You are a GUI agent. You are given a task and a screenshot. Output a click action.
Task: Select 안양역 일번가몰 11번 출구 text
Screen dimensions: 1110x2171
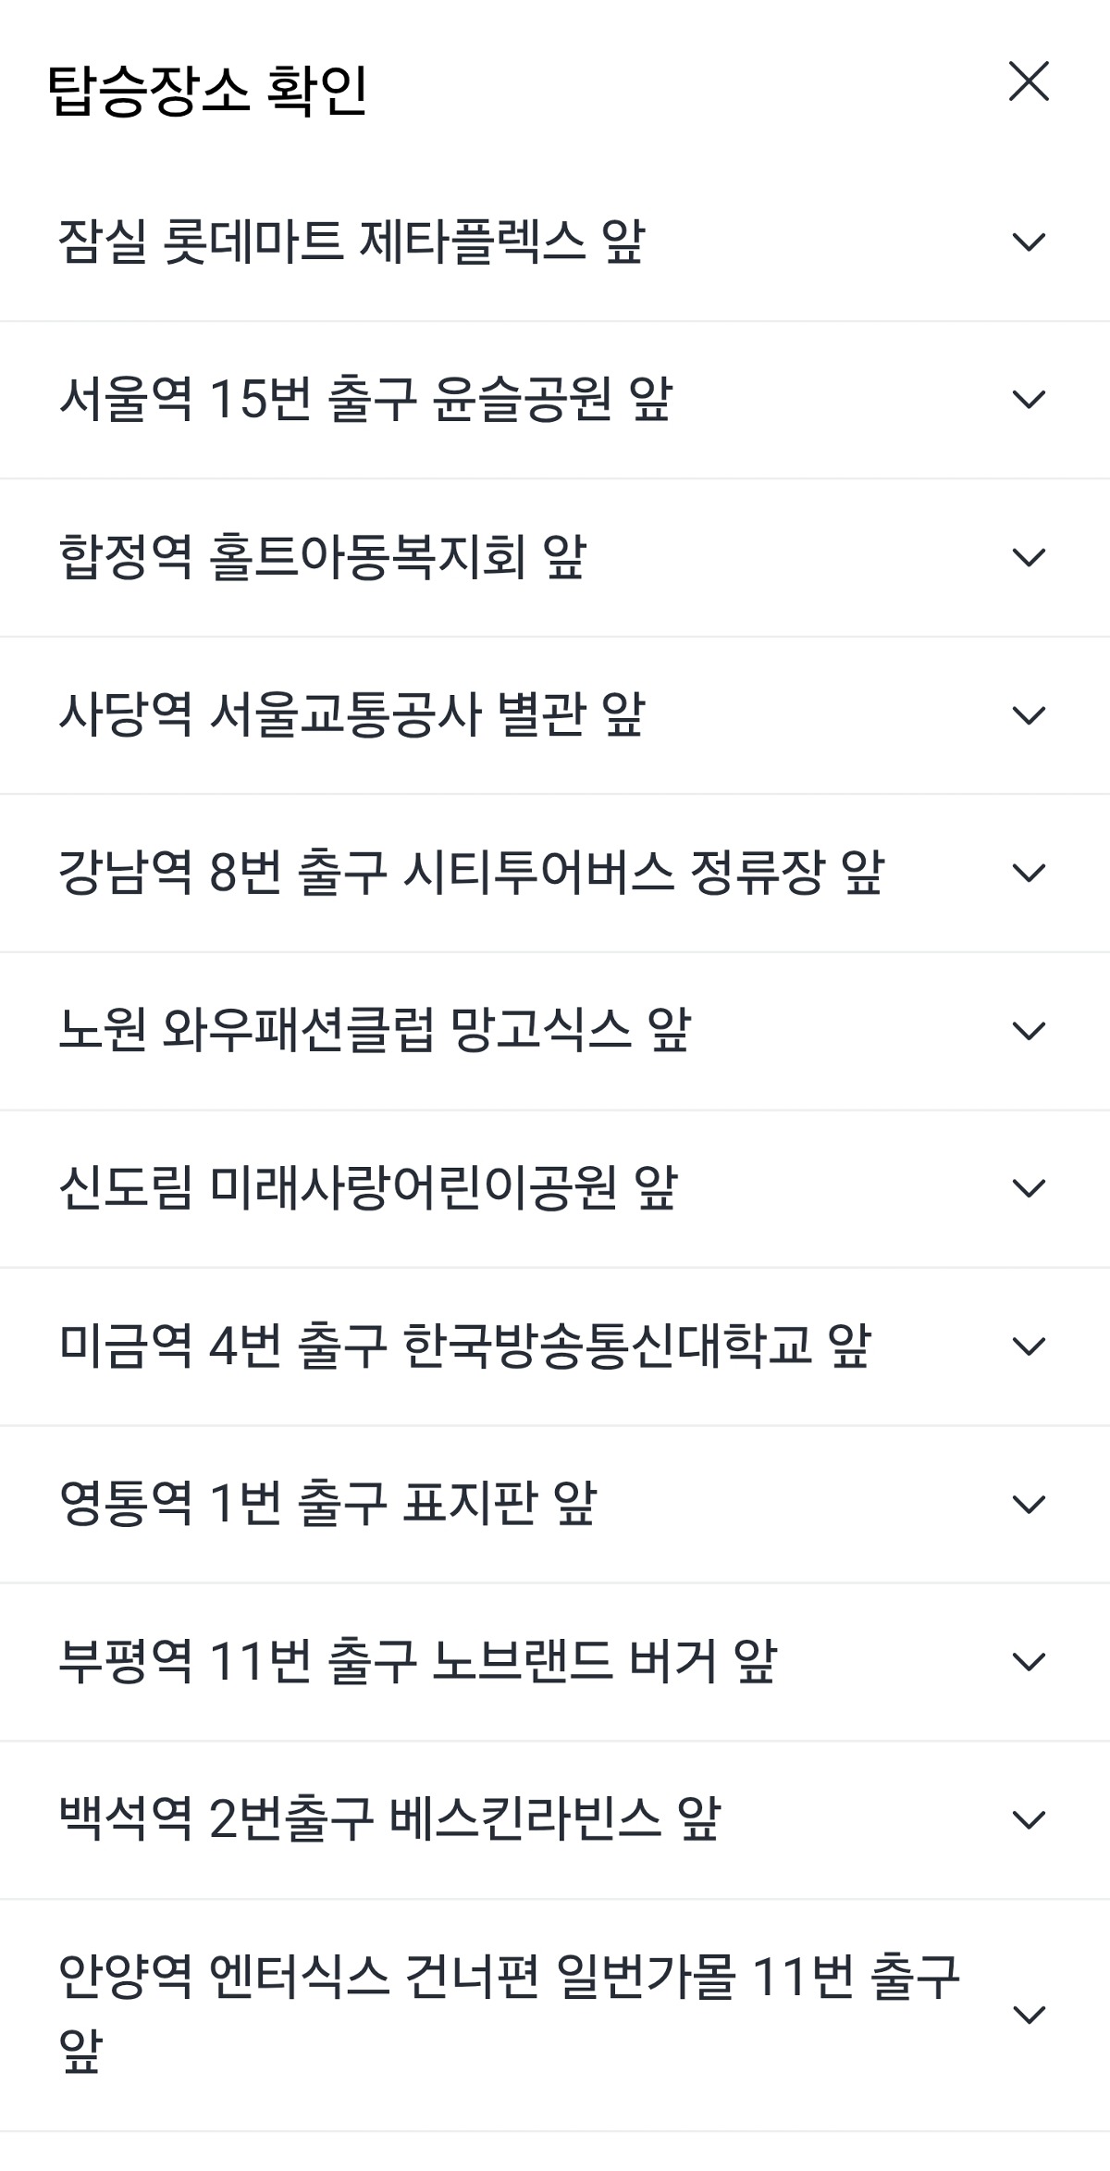coord(509,1978)
